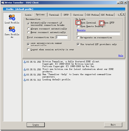Screen dimensions: 129x131
Task: Open the Terminal tab
Action: tap(54, 15)
